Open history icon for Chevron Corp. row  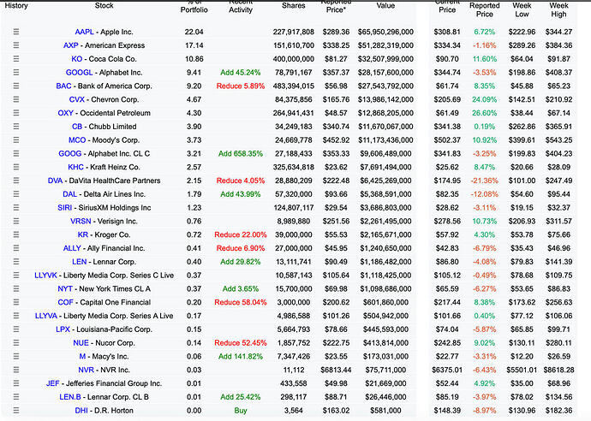[15, 99]
